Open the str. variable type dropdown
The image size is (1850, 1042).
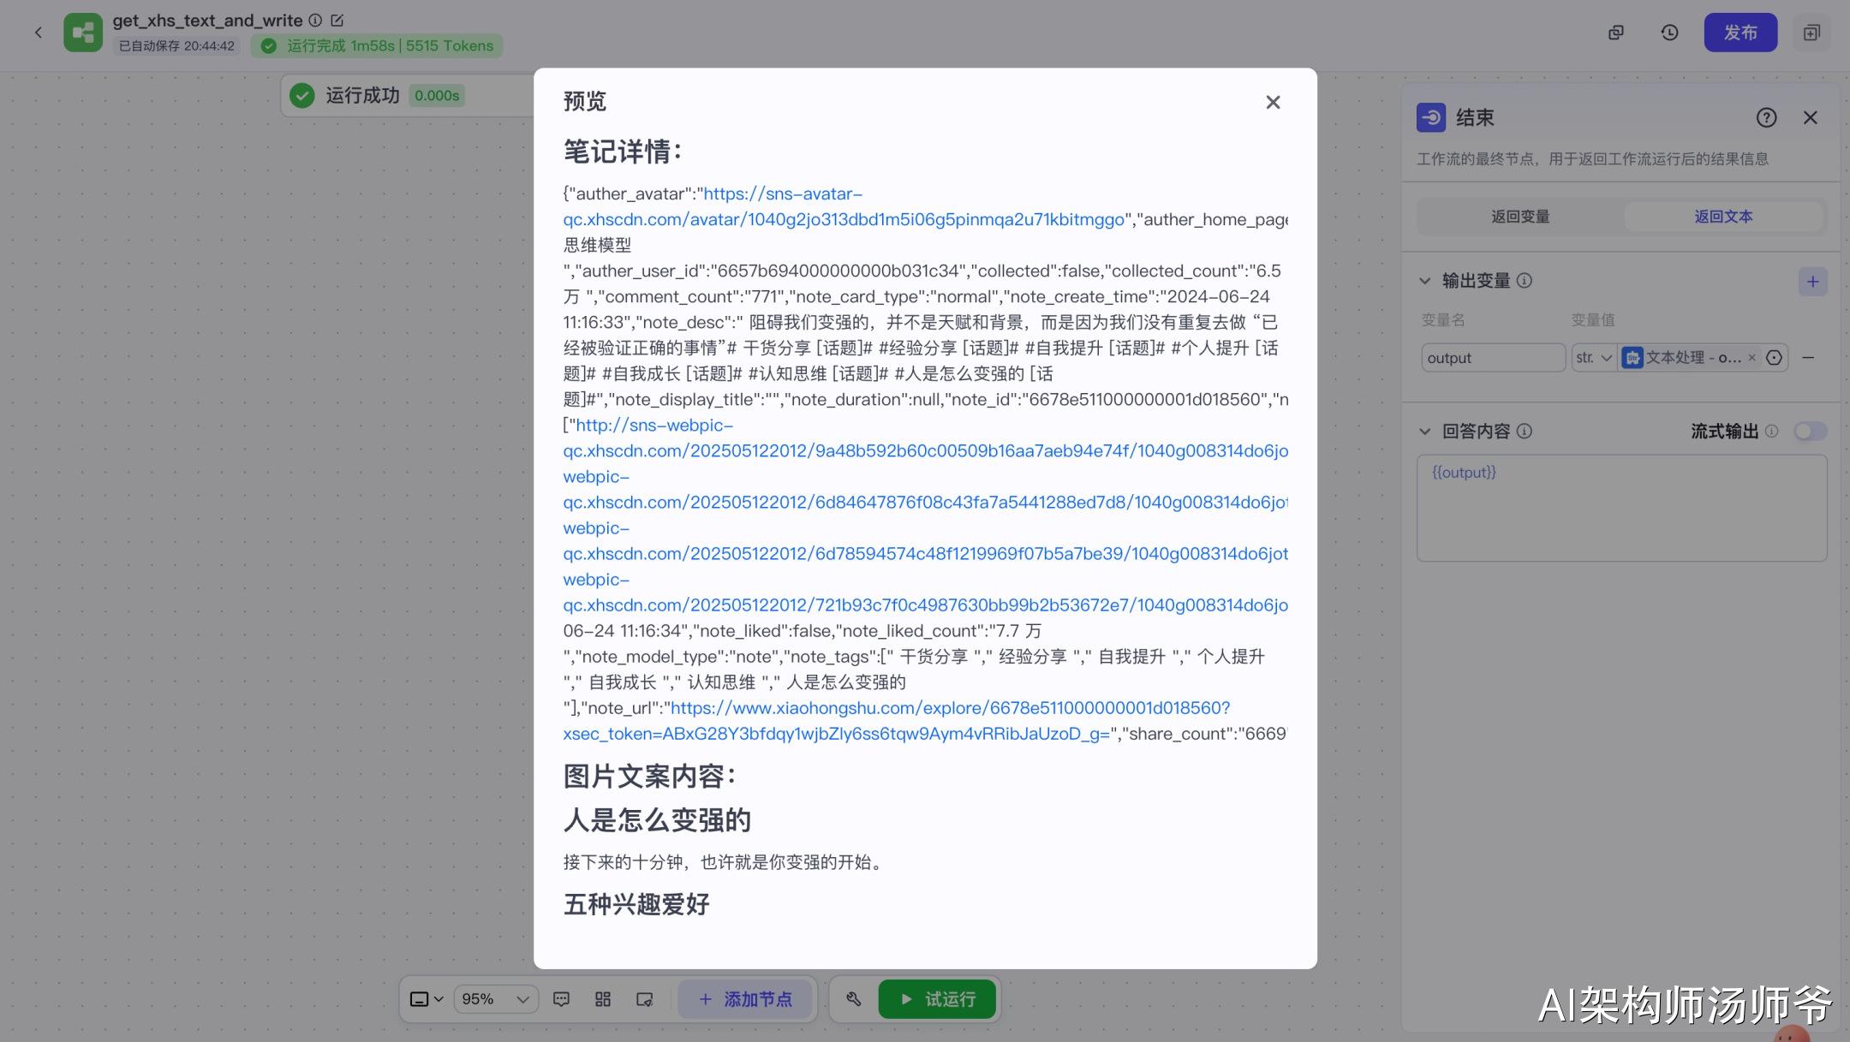1594,358
